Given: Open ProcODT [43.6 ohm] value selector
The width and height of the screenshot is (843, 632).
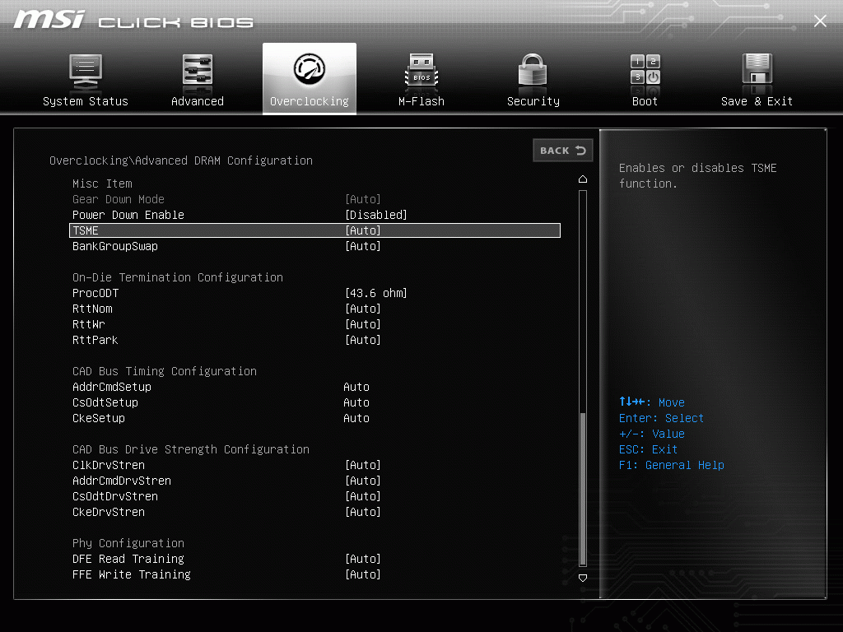Looking at the screenshot, I should click(x=375, y=293).
